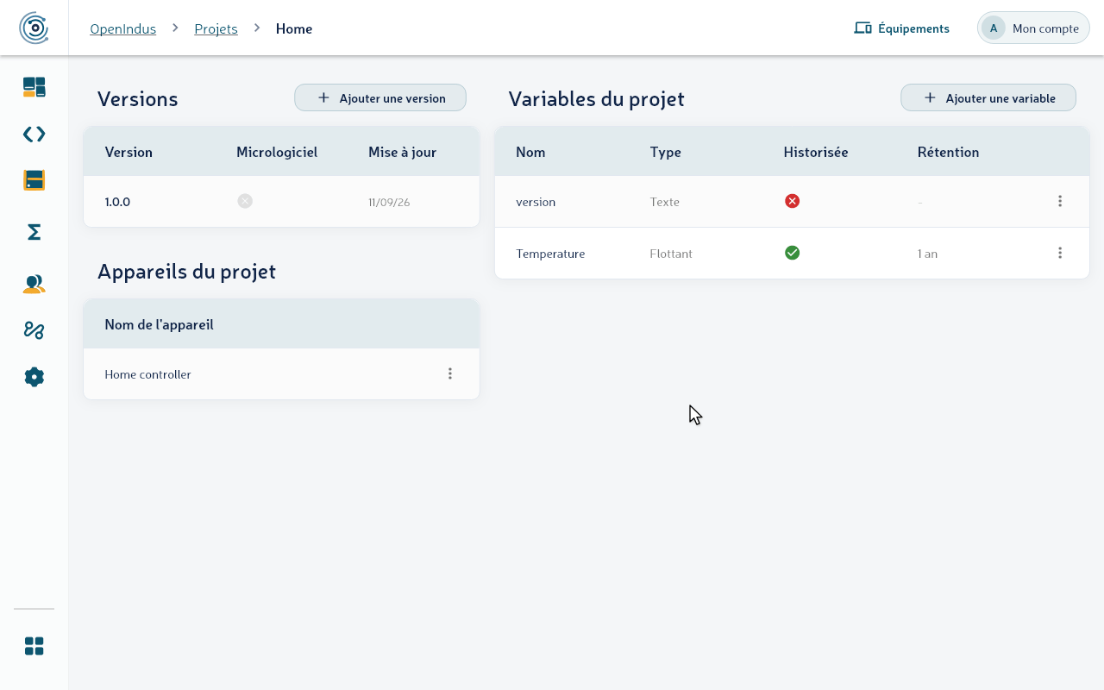Image resolution: width=1104 pixels, height=690 pixels.
Task: Open the curved link icon in sidebar
Action: (34, 330)
